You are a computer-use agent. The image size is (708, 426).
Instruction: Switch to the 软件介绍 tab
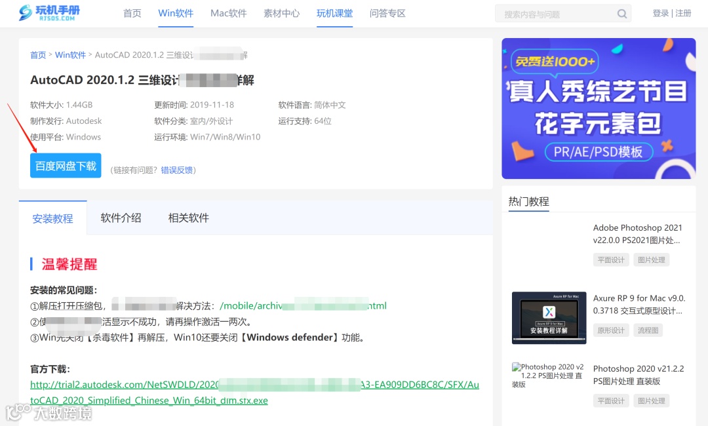coord(121,218)
